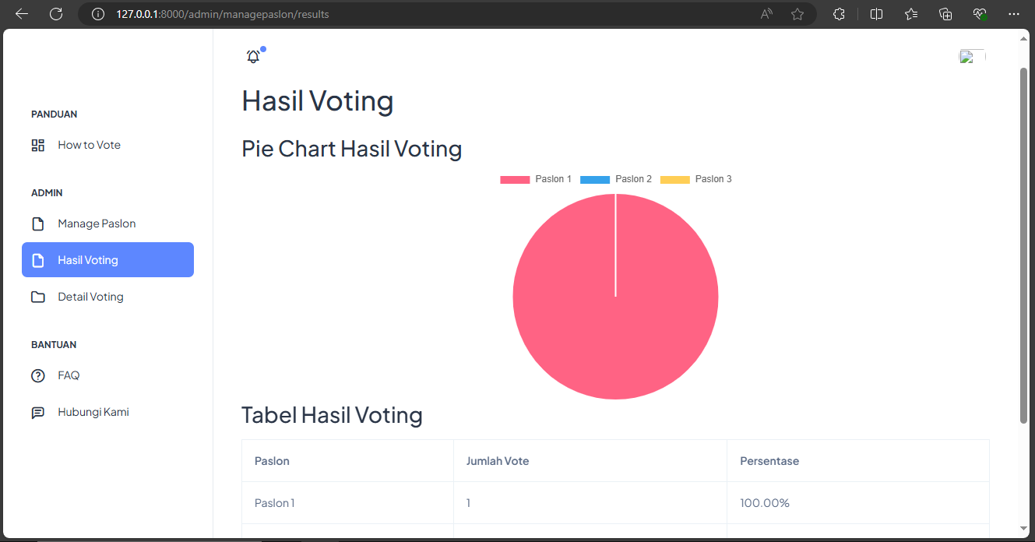This screenshot has width=1035, height=542.
Task: Open browser Extensions menu
Action: coord(839,14)
